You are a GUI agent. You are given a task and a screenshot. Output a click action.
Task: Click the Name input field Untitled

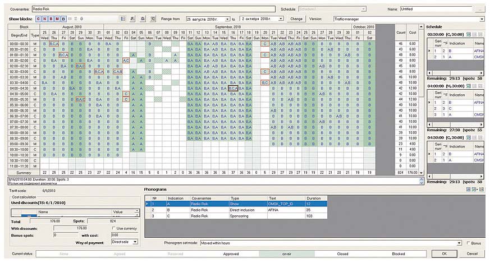(x=436, y=10)
